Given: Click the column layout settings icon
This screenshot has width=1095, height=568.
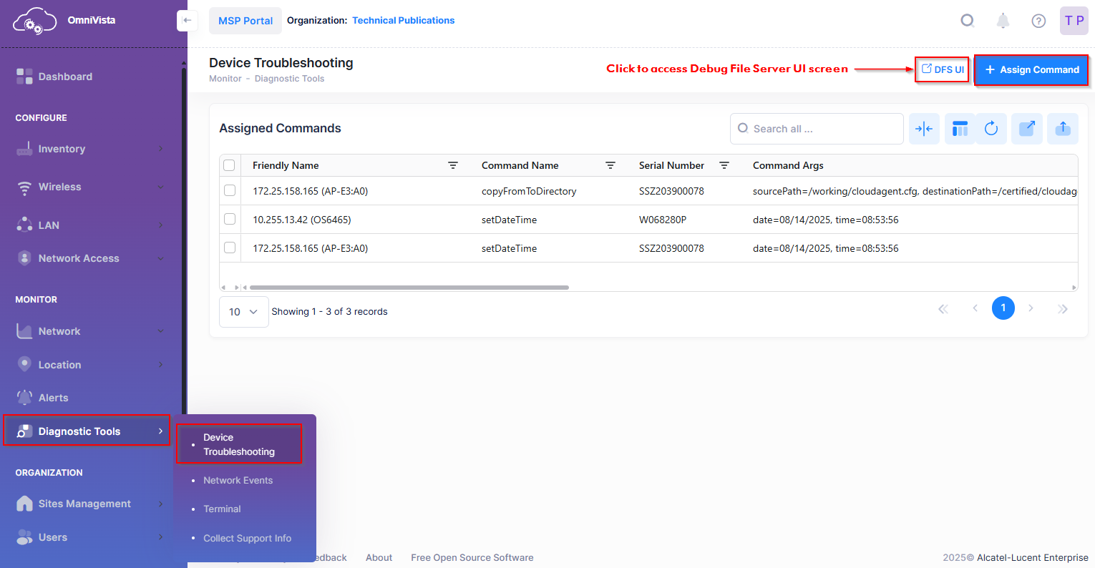Looking at the screenshot, I should 960,129.
